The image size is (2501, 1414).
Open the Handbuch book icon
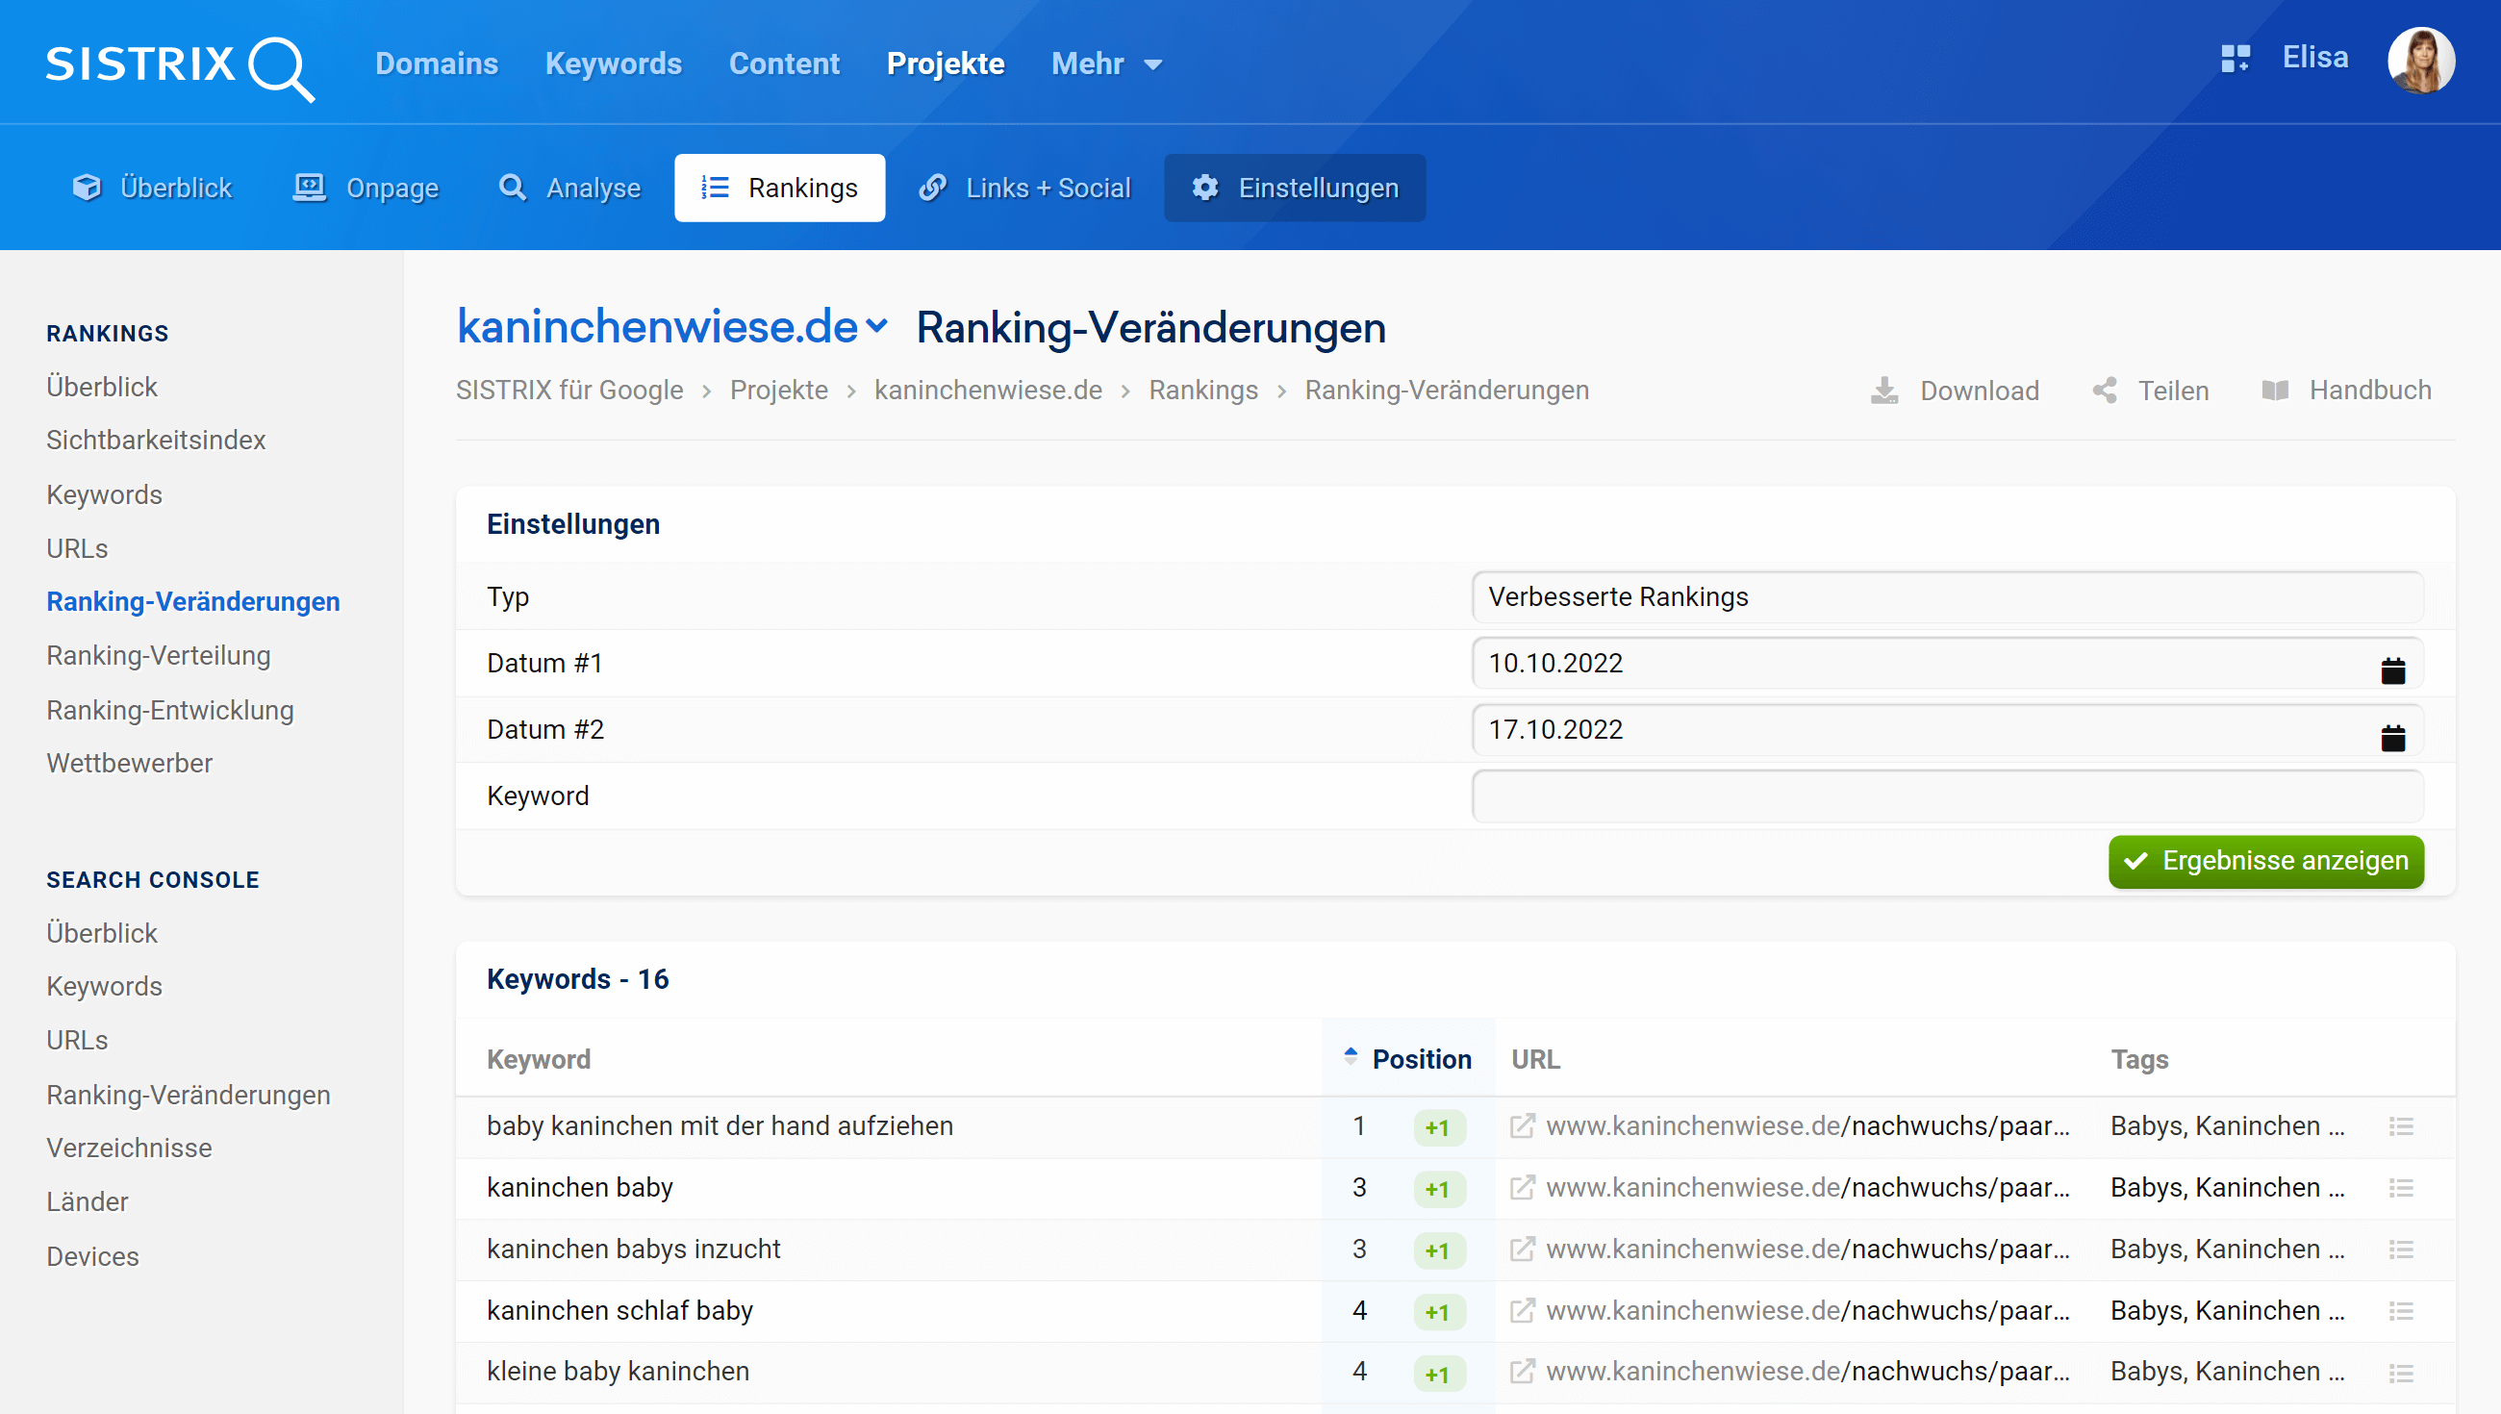pos(2275,391)
